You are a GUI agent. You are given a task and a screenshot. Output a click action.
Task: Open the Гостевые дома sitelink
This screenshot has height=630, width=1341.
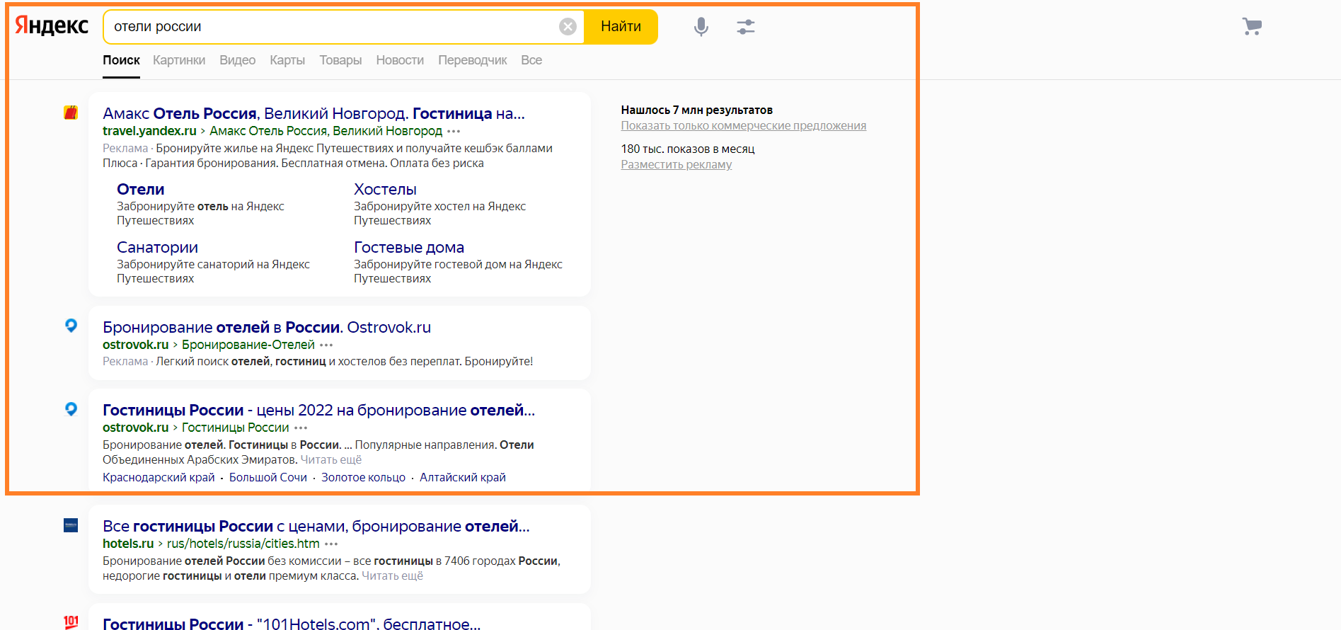click(409, 247)
